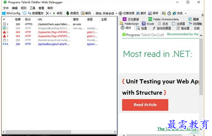Sort sessions by the 结果 (Result) column
Image resolution: width=212 pixels, height=136 pixels.
[x=18, y=19]
